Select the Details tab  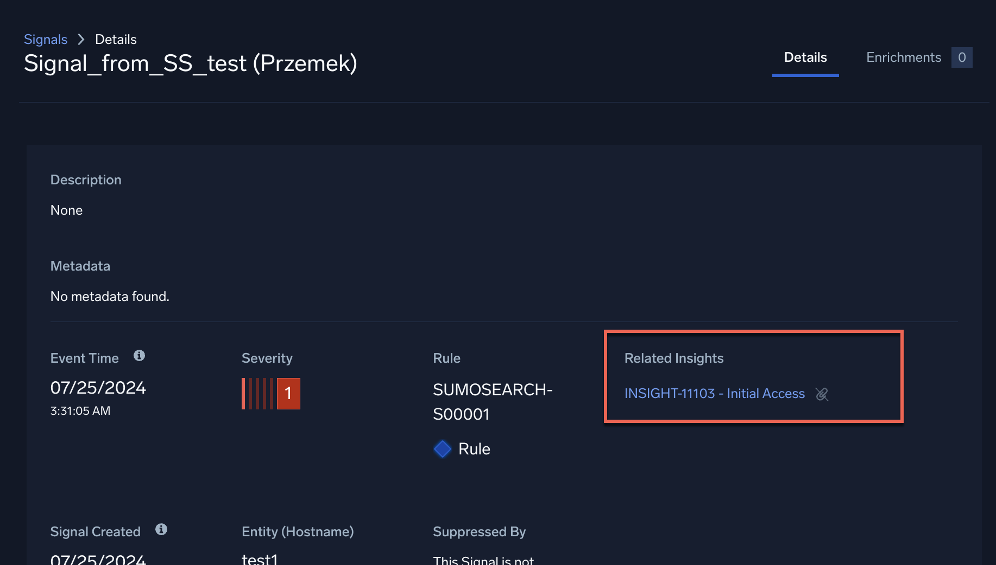[x=805, y=57]
